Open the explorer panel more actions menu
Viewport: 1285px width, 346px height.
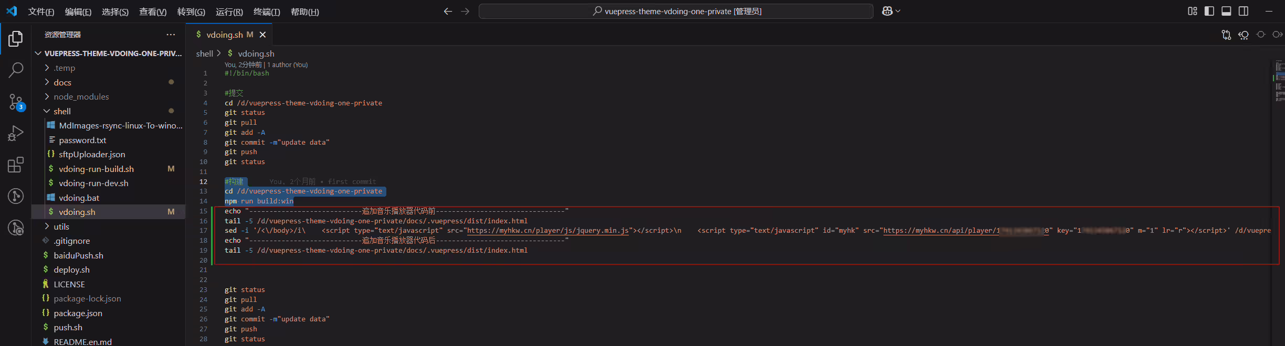(171, 35)
